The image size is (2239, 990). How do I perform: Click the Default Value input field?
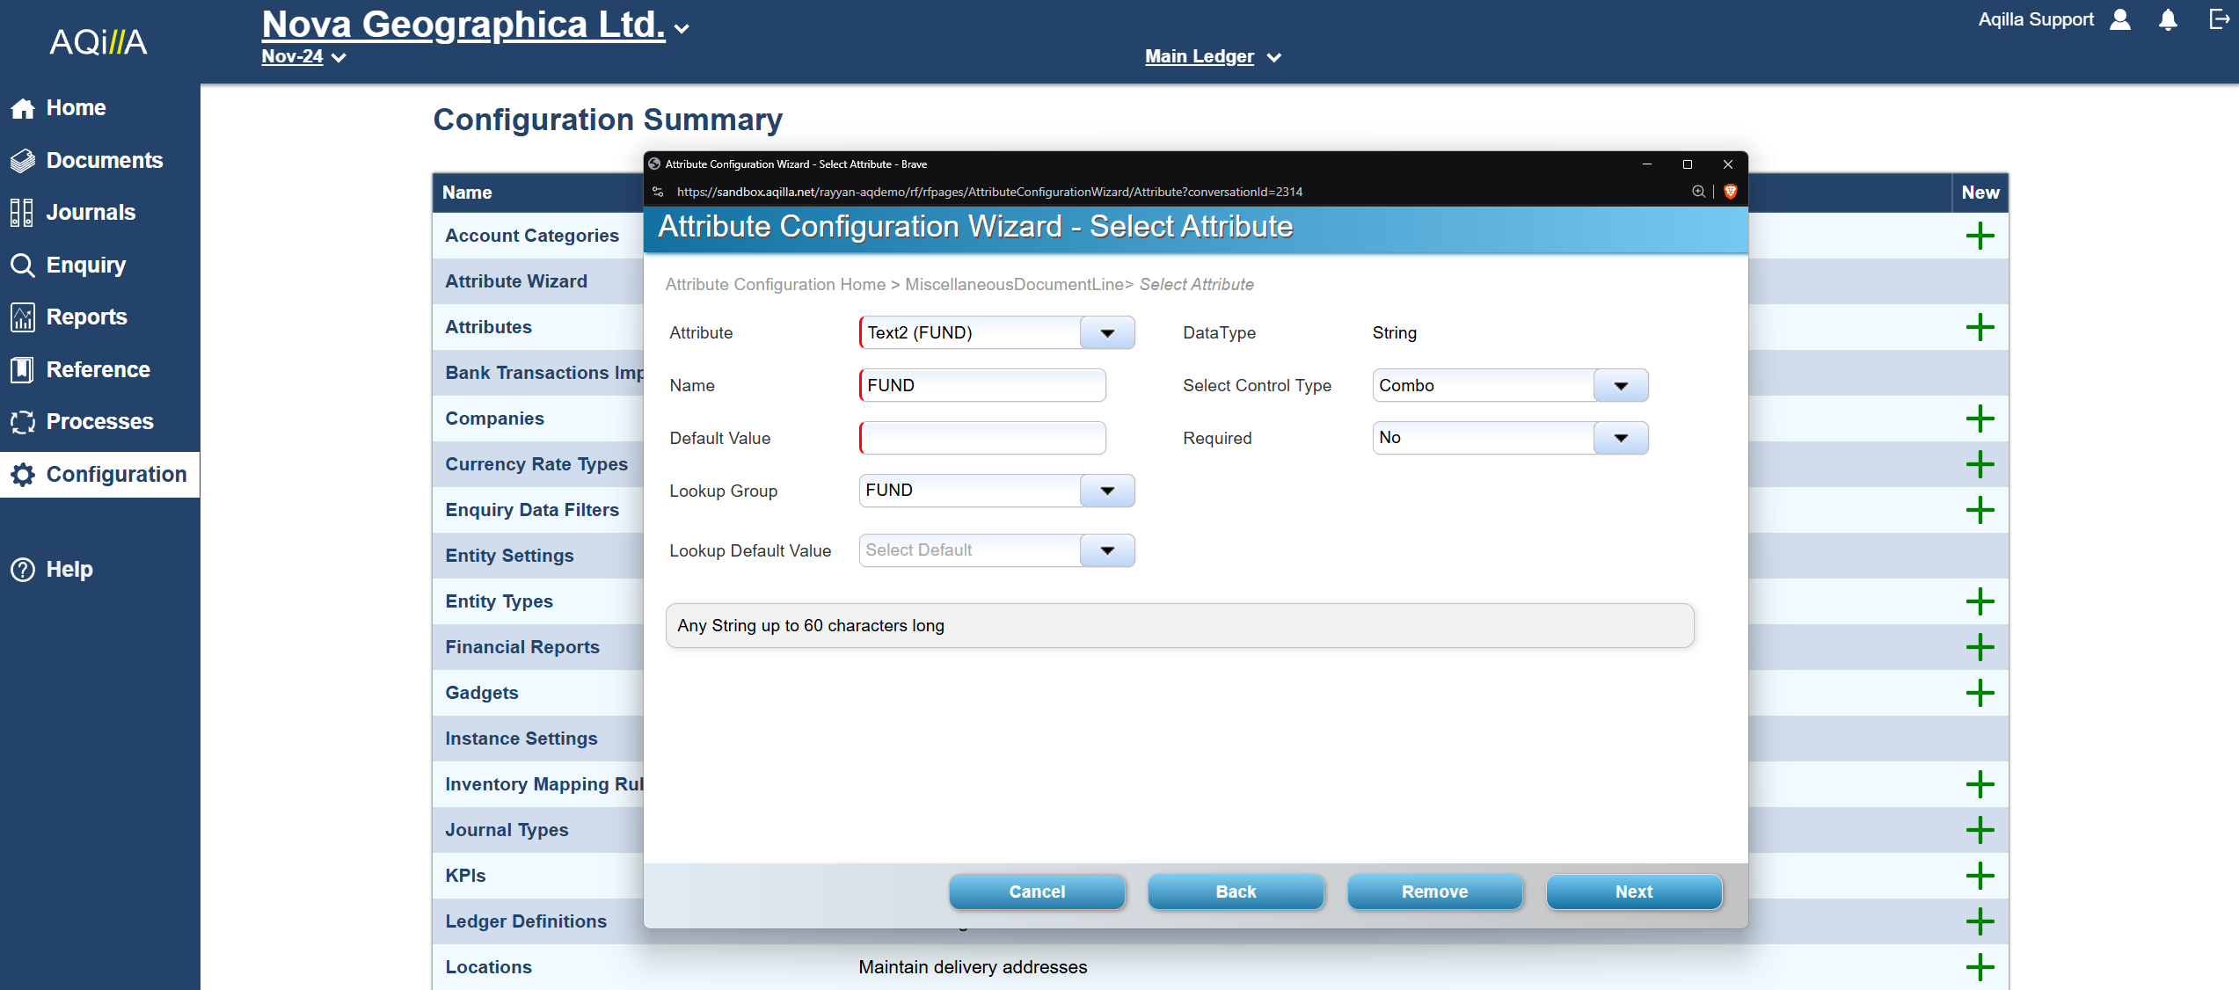click(982, 438)
